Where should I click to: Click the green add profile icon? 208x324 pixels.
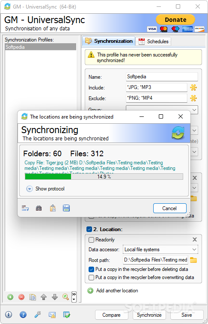coord(10,297)
